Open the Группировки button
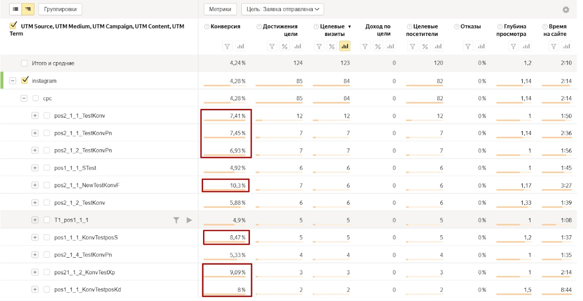The image size is (583, 301). click(x=60, y=9)
